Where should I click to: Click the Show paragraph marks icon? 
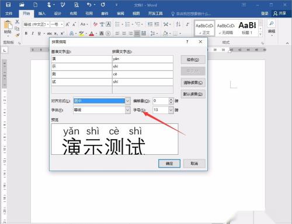187,24
